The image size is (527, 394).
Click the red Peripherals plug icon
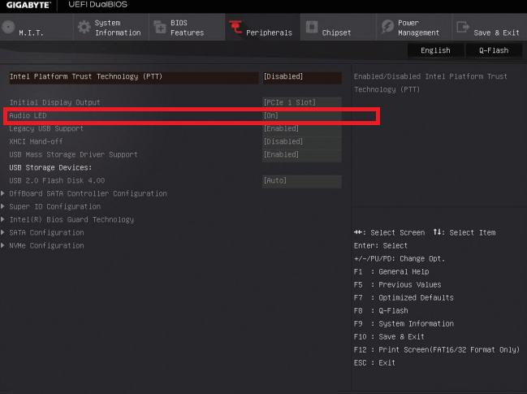coord(235,28)
